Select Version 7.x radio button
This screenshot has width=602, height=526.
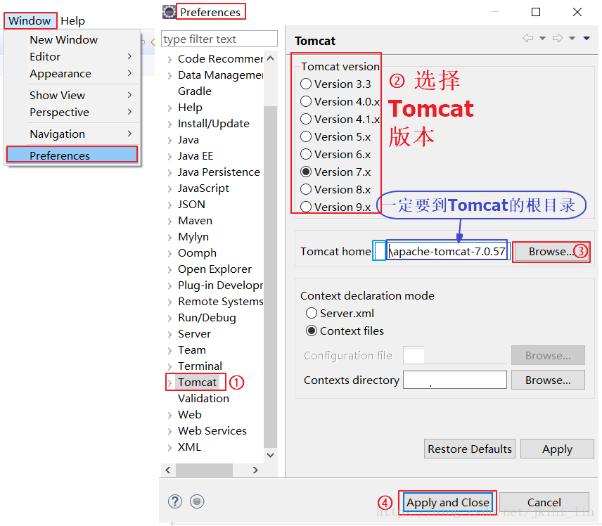tap(306, 172)
